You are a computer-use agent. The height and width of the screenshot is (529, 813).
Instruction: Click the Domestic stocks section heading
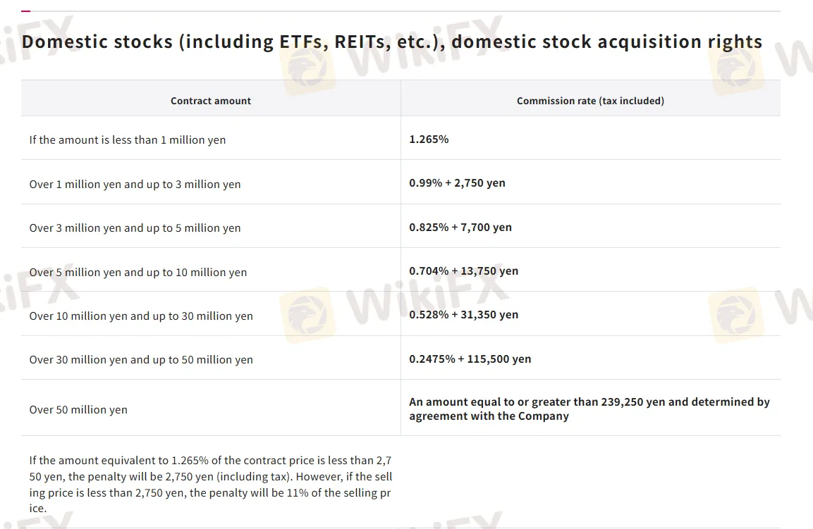point(392,42)
